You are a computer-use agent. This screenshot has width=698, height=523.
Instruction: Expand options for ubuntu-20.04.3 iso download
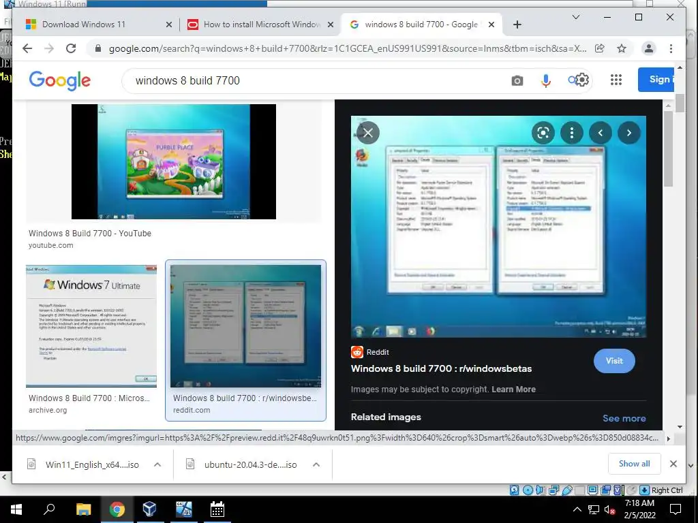point(316,464)
